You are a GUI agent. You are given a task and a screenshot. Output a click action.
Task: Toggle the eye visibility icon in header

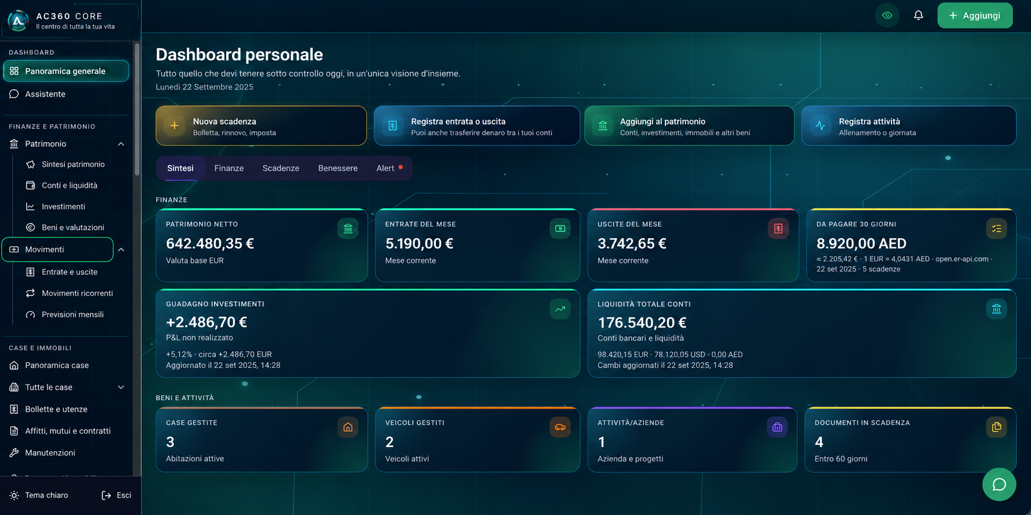point(887,16)
